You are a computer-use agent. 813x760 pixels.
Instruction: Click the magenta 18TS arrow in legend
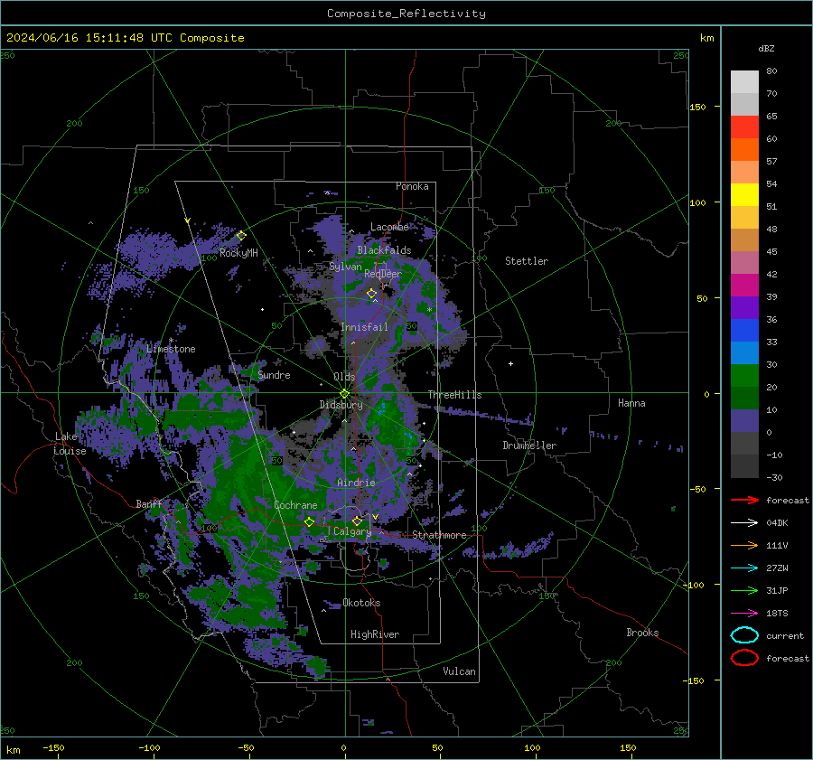pyautogui.click(x=744, y=614)
